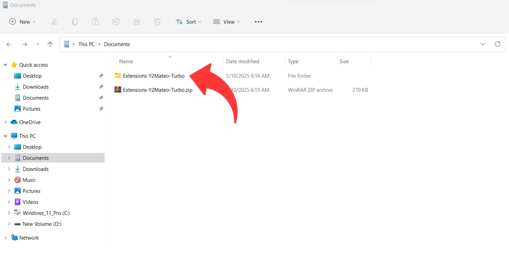Collapse the Quick access section

click(5, 65)
